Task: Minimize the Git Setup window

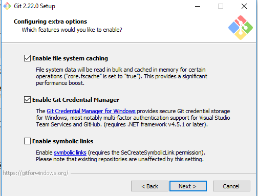Action: [198, 6]
